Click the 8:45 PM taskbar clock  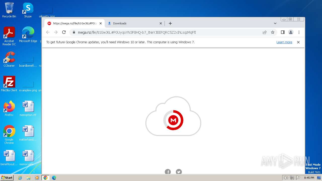click(309, 178)
